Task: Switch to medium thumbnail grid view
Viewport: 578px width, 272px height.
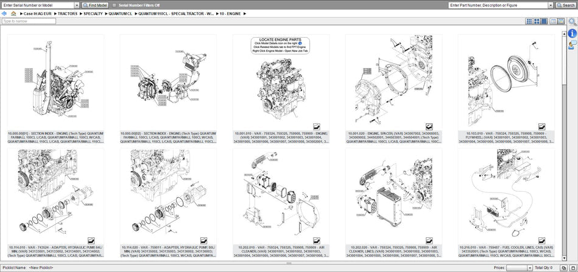Action: (x=537, y=21)
